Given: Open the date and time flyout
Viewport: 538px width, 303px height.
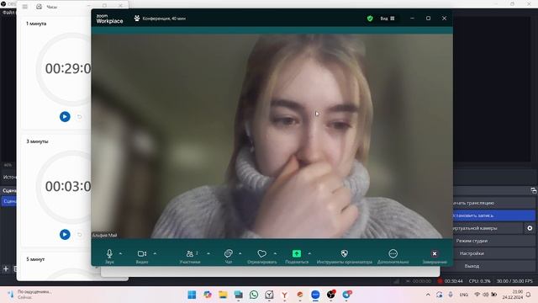Looking at the screenshot, I should [x=513, y=295].
